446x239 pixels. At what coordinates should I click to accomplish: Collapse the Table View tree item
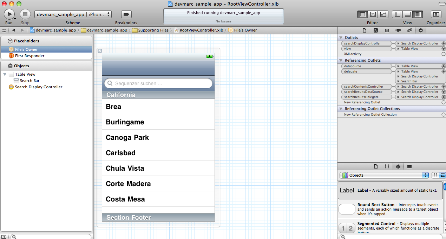[5, 74]
